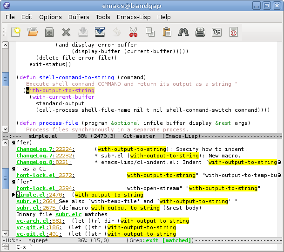
Task: Open grep hit vc-git.el:186
Action: 39,227
